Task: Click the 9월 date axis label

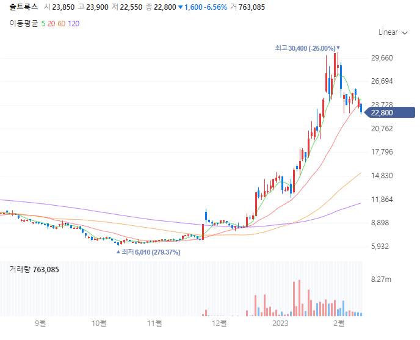Action: coord(40,323)
